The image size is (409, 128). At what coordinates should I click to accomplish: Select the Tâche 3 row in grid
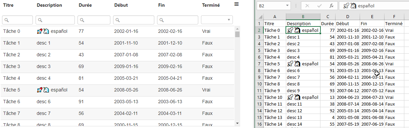pyautogui.click(x=117, y=66)
